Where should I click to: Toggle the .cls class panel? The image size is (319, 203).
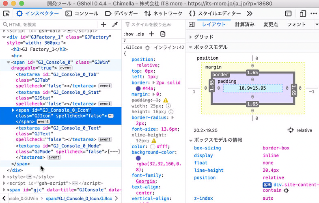(x=140, y=34)
